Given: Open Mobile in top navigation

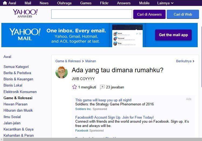Looking at the screenshot, I should pyautogui.click(x=144, y=3).
